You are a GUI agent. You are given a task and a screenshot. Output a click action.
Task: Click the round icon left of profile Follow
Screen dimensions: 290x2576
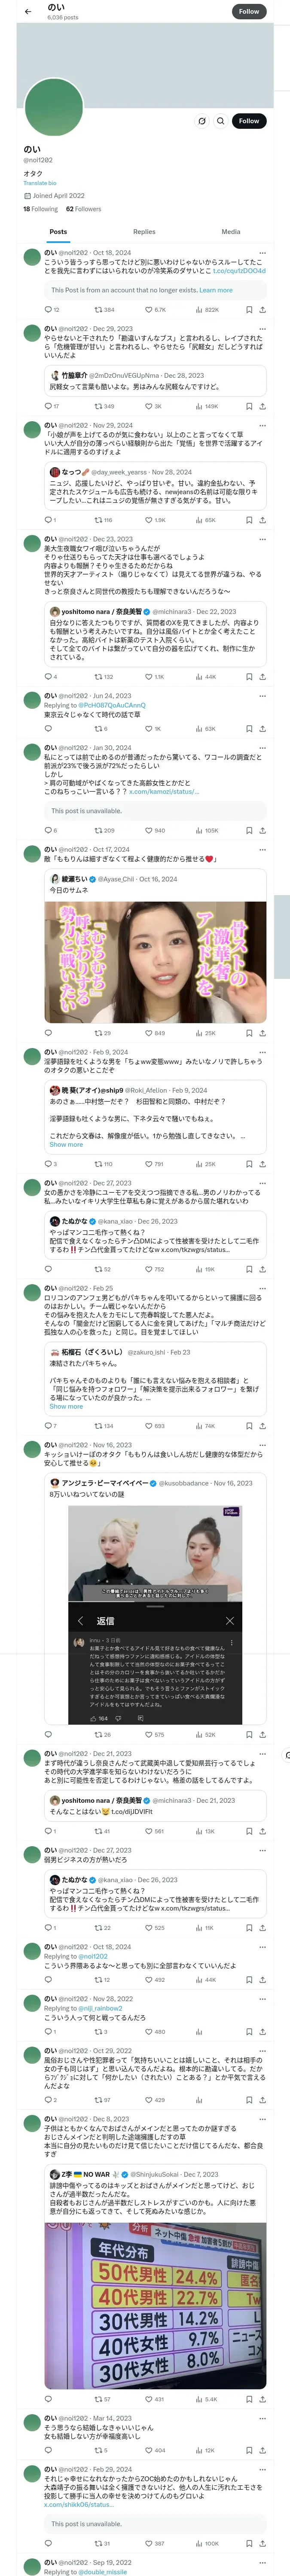coord(201,121)
